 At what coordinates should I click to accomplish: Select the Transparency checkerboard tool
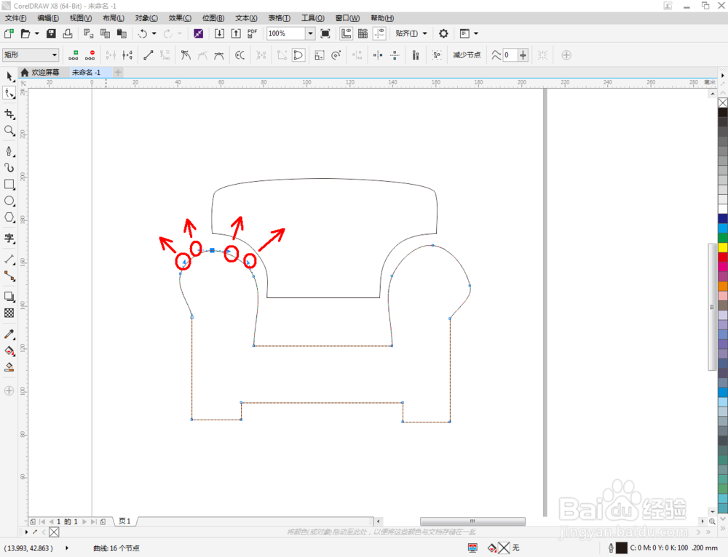(x=9, y=313)
